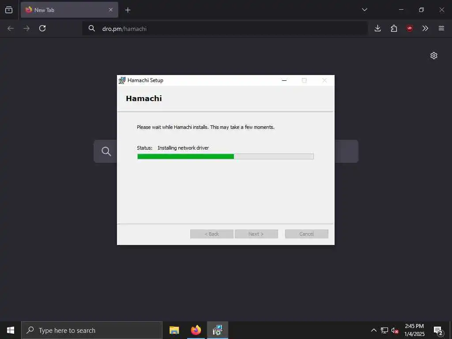
Task: Minimize the Hamachi Setup window
Action: (x=284, y=80)
